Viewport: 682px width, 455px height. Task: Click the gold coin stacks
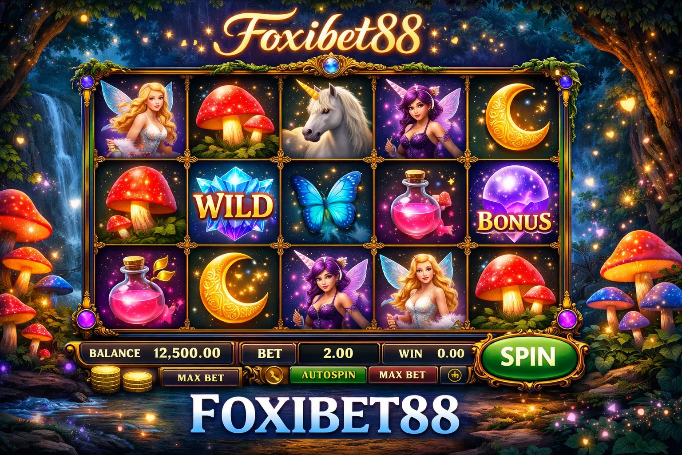coord(121,379)
